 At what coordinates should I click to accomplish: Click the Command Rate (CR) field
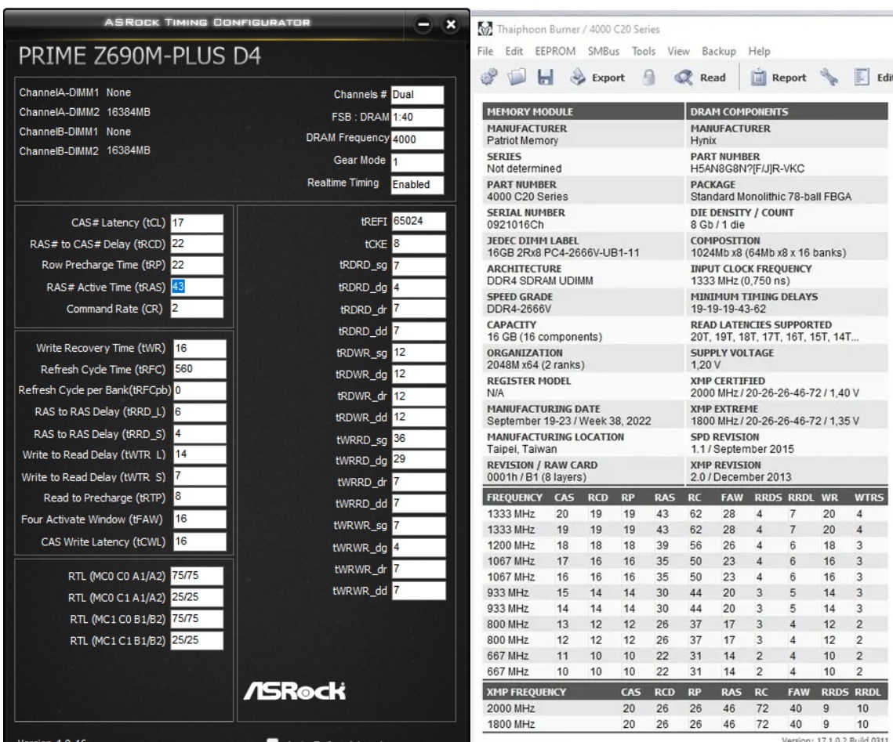point(197,309)
